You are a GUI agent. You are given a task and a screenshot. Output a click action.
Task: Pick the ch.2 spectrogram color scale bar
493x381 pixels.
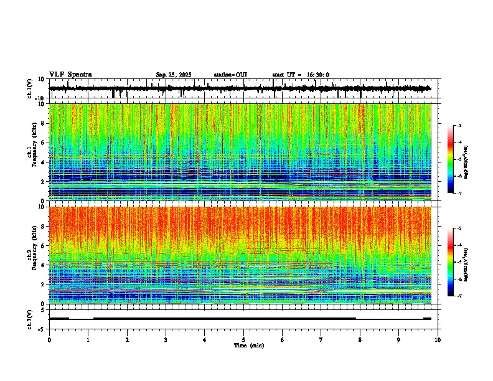(451, 262)
